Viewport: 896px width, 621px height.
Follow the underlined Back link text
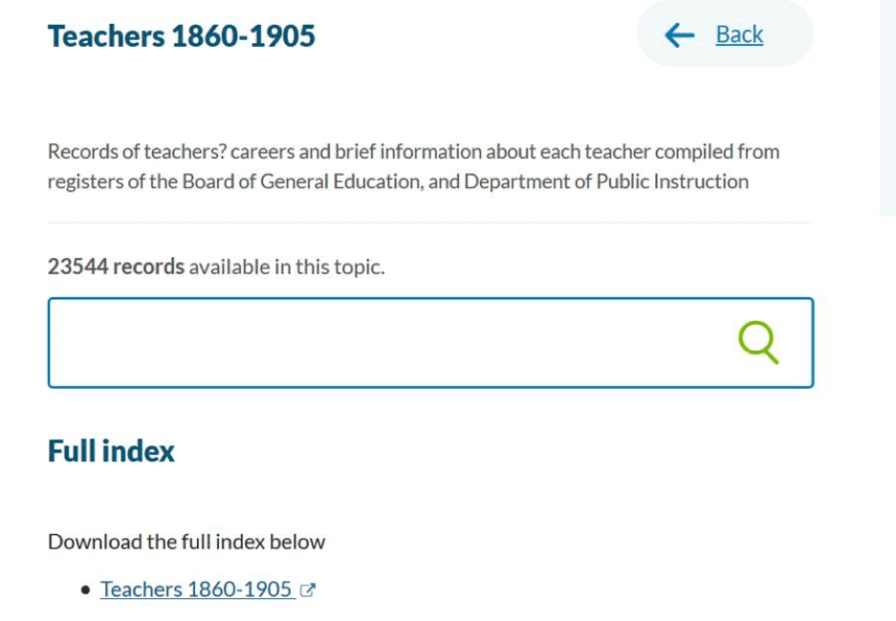739,35
